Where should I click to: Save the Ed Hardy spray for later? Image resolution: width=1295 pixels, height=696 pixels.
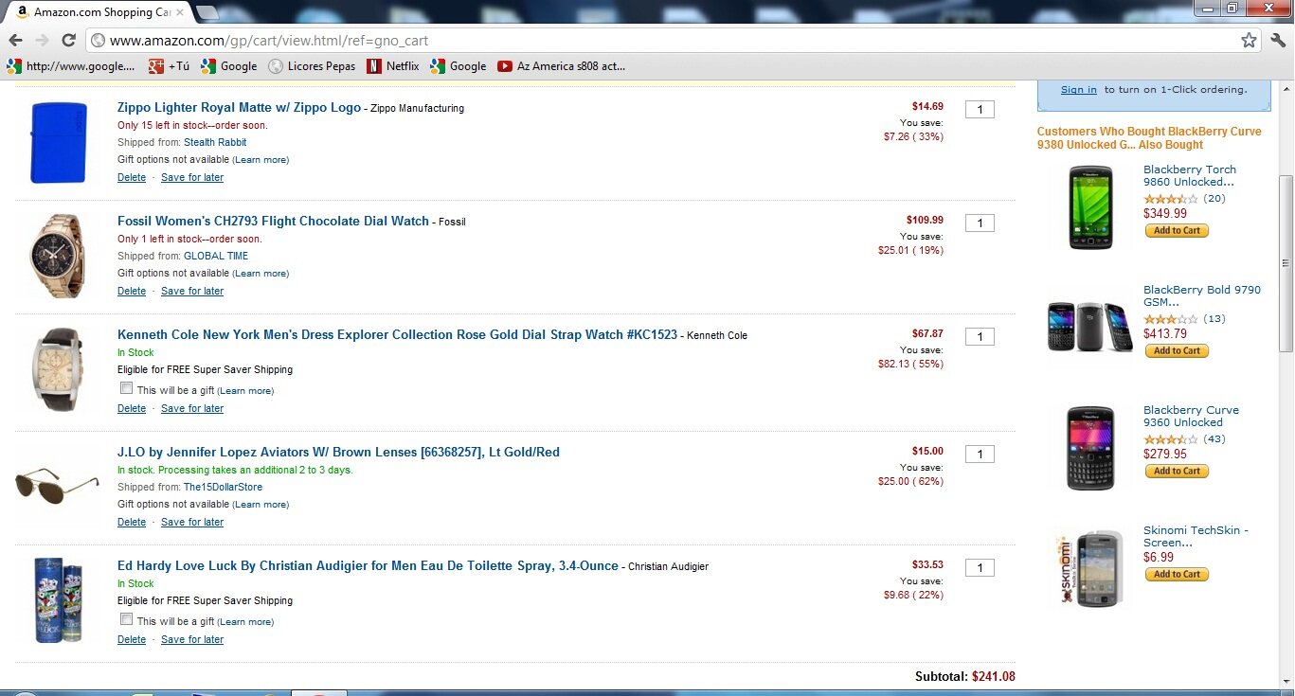[192, 639]
